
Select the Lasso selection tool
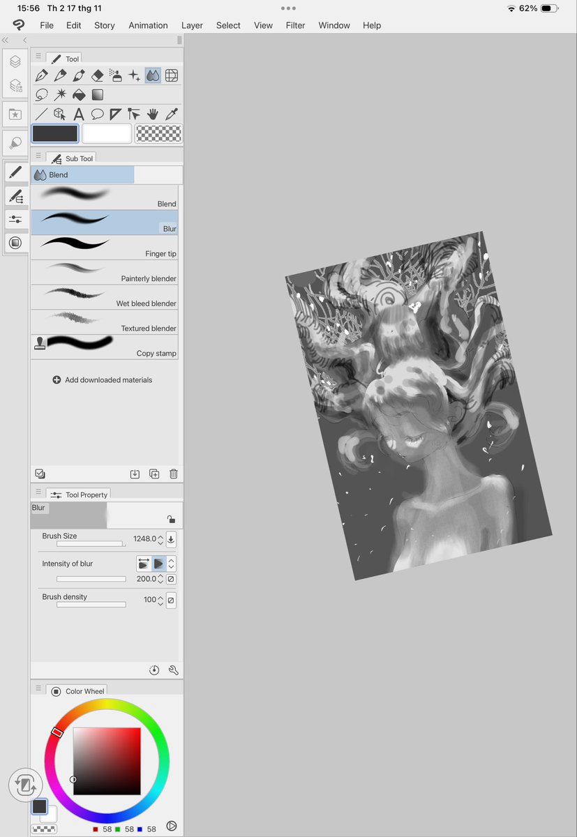click(41, 94)
